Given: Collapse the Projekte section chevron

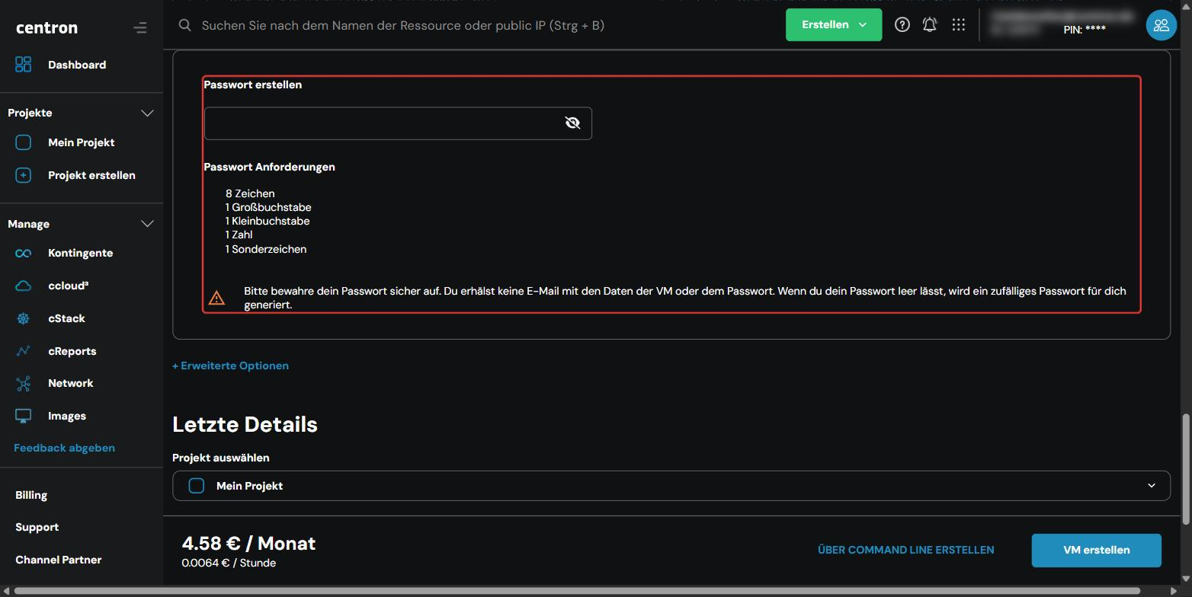Looking at the screenshot, I should (x=147, y=113).
